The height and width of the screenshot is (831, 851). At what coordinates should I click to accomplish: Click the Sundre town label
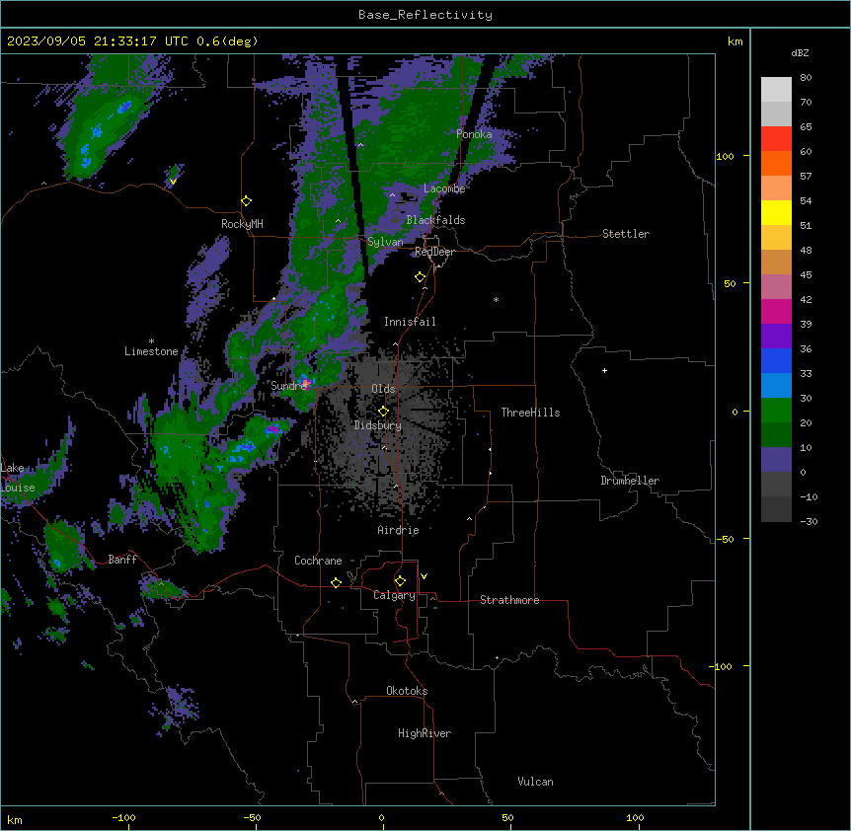288,386
